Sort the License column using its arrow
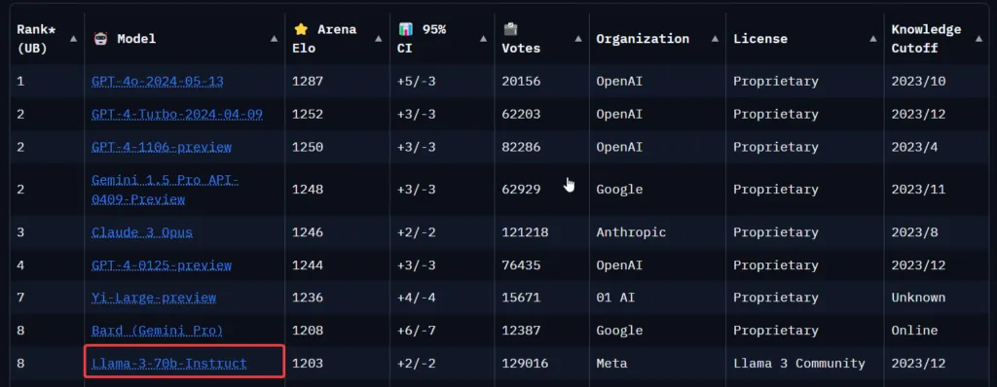Screen dimensions: 997x387 tap(872, 39)
